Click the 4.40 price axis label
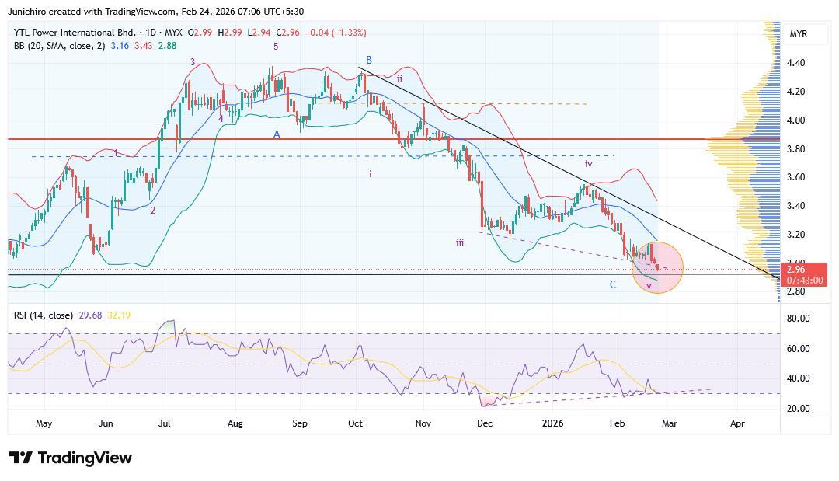Viewport: 839px width, 481px height. click(795, 63)
